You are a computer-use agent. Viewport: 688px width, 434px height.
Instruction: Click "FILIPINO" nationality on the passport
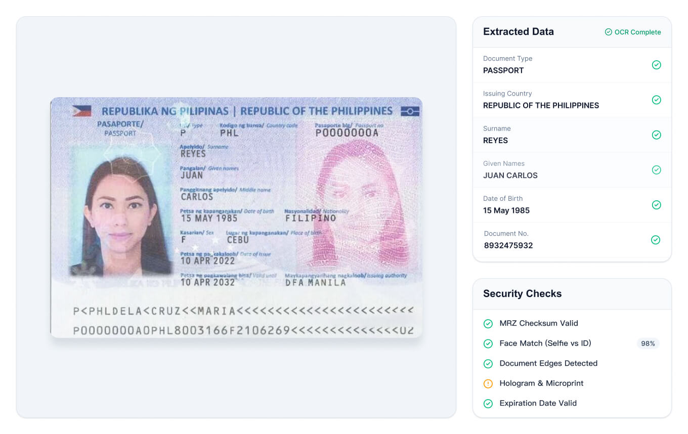click(311, 218)
